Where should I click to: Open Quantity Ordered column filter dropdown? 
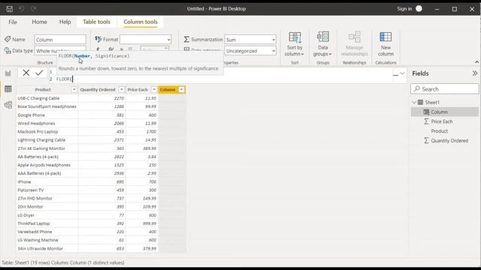(x=122, y=90)
